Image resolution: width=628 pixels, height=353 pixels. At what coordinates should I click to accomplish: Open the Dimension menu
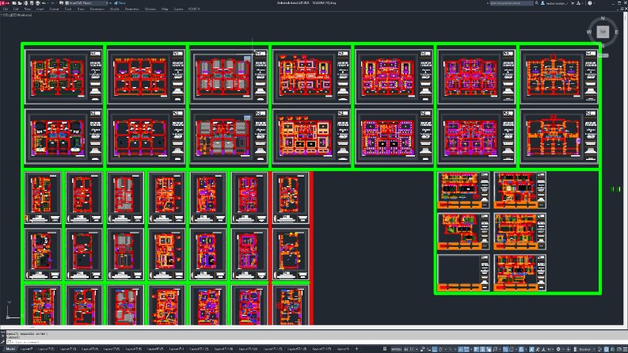click(97, 9)
